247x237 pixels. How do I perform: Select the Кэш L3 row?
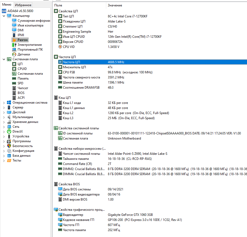click(x=153, y=118)
